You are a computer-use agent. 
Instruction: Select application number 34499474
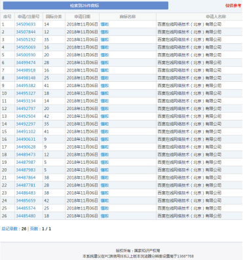[26, 62]
